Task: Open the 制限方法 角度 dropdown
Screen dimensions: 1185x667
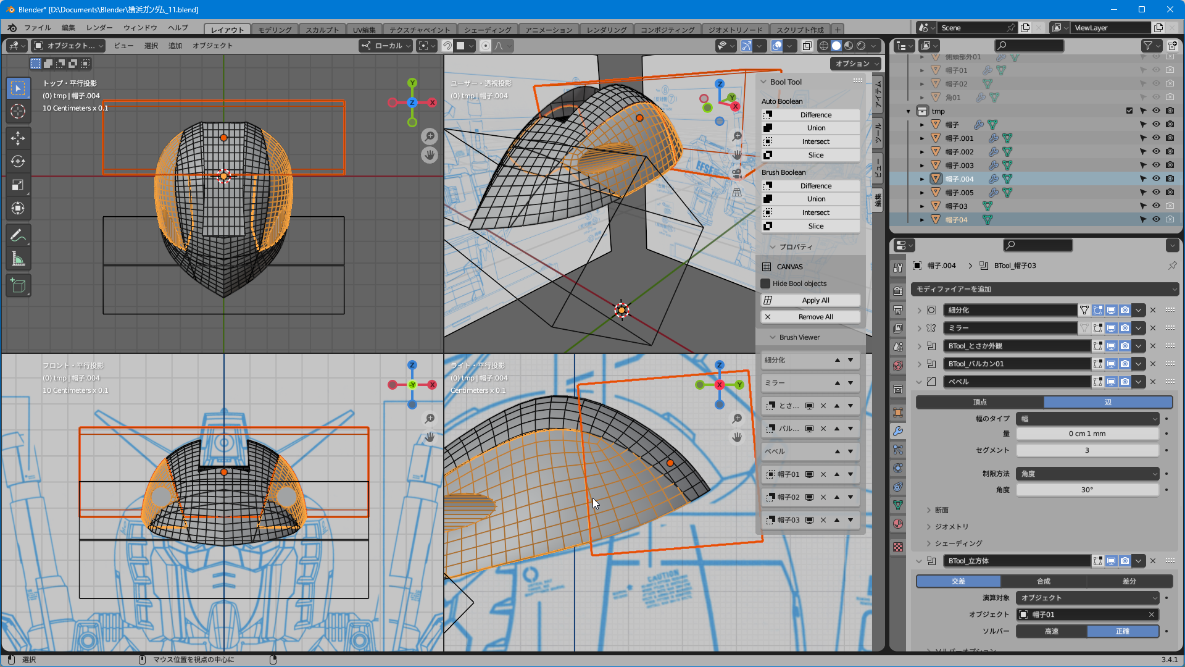Action: [x=1087, y=474]
